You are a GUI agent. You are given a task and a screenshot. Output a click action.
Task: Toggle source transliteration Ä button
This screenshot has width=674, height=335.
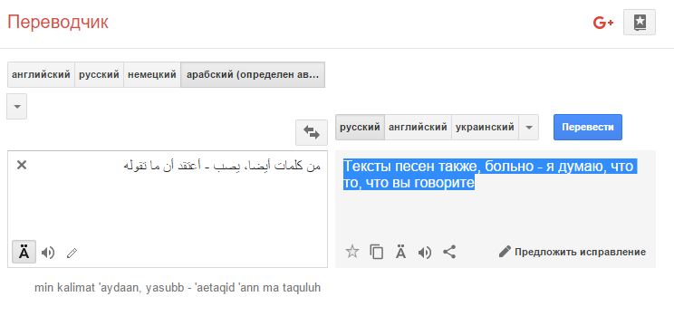tap(24, 253)
